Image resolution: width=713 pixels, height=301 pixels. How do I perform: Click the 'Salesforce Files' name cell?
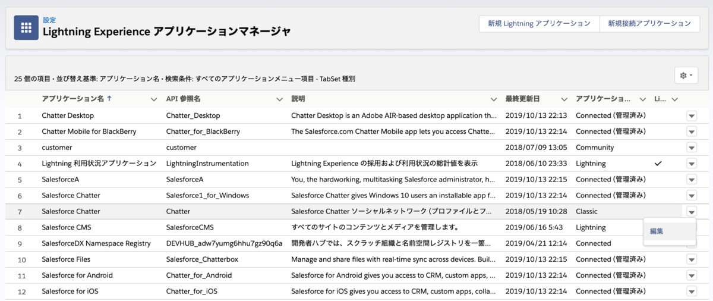pos(66,259)
